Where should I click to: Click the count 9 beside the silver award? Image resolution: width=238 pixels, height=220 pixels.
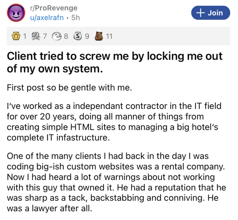pos(87,37)
